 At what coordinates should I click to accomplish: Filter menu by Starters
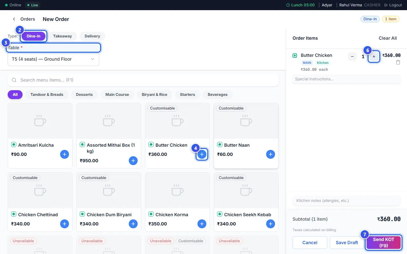187,95
